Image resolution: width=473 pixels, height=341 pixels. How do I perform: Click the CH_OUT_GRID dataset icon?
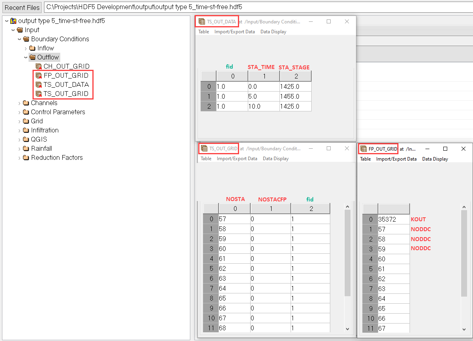(x=38, y=67)
